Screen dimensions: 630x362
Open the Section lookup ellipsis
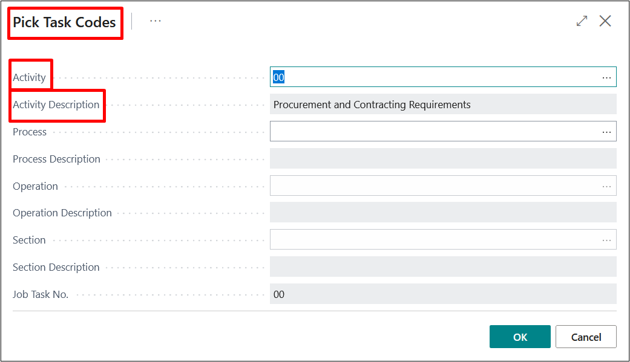[x=606, y=240]
